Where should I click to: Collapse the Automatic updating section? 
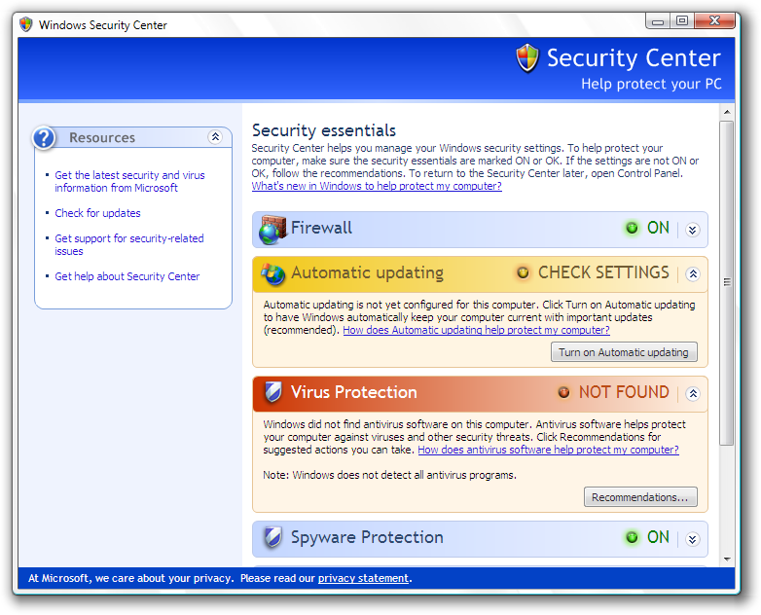[692, 274]
